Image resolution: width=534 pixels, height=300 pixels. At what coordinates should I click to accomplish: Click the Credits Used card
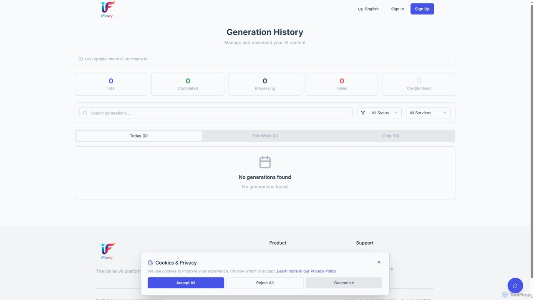tap(419, 84)
